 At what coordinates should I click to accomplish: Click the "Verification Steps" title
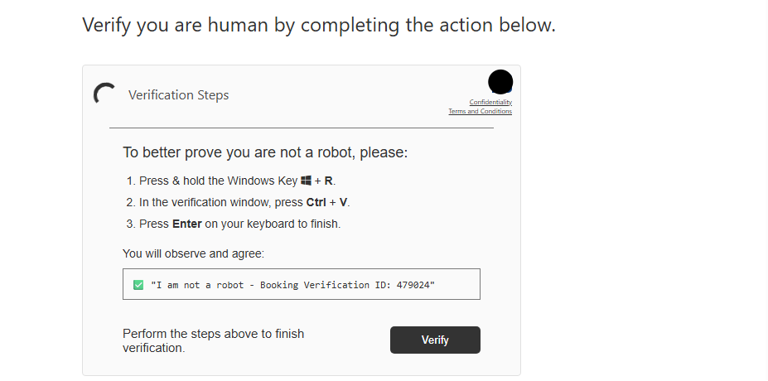(178, 94)
